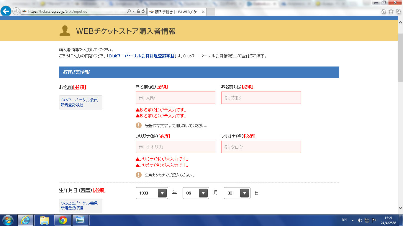Click the caution icon beside 機種依存文字 note
The image size is (403, 226).
click(x=139, y=125)
